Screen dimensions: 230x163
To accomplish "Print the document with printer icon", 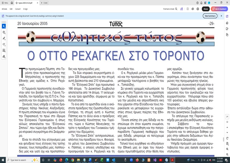I will (x=198, y=9).
